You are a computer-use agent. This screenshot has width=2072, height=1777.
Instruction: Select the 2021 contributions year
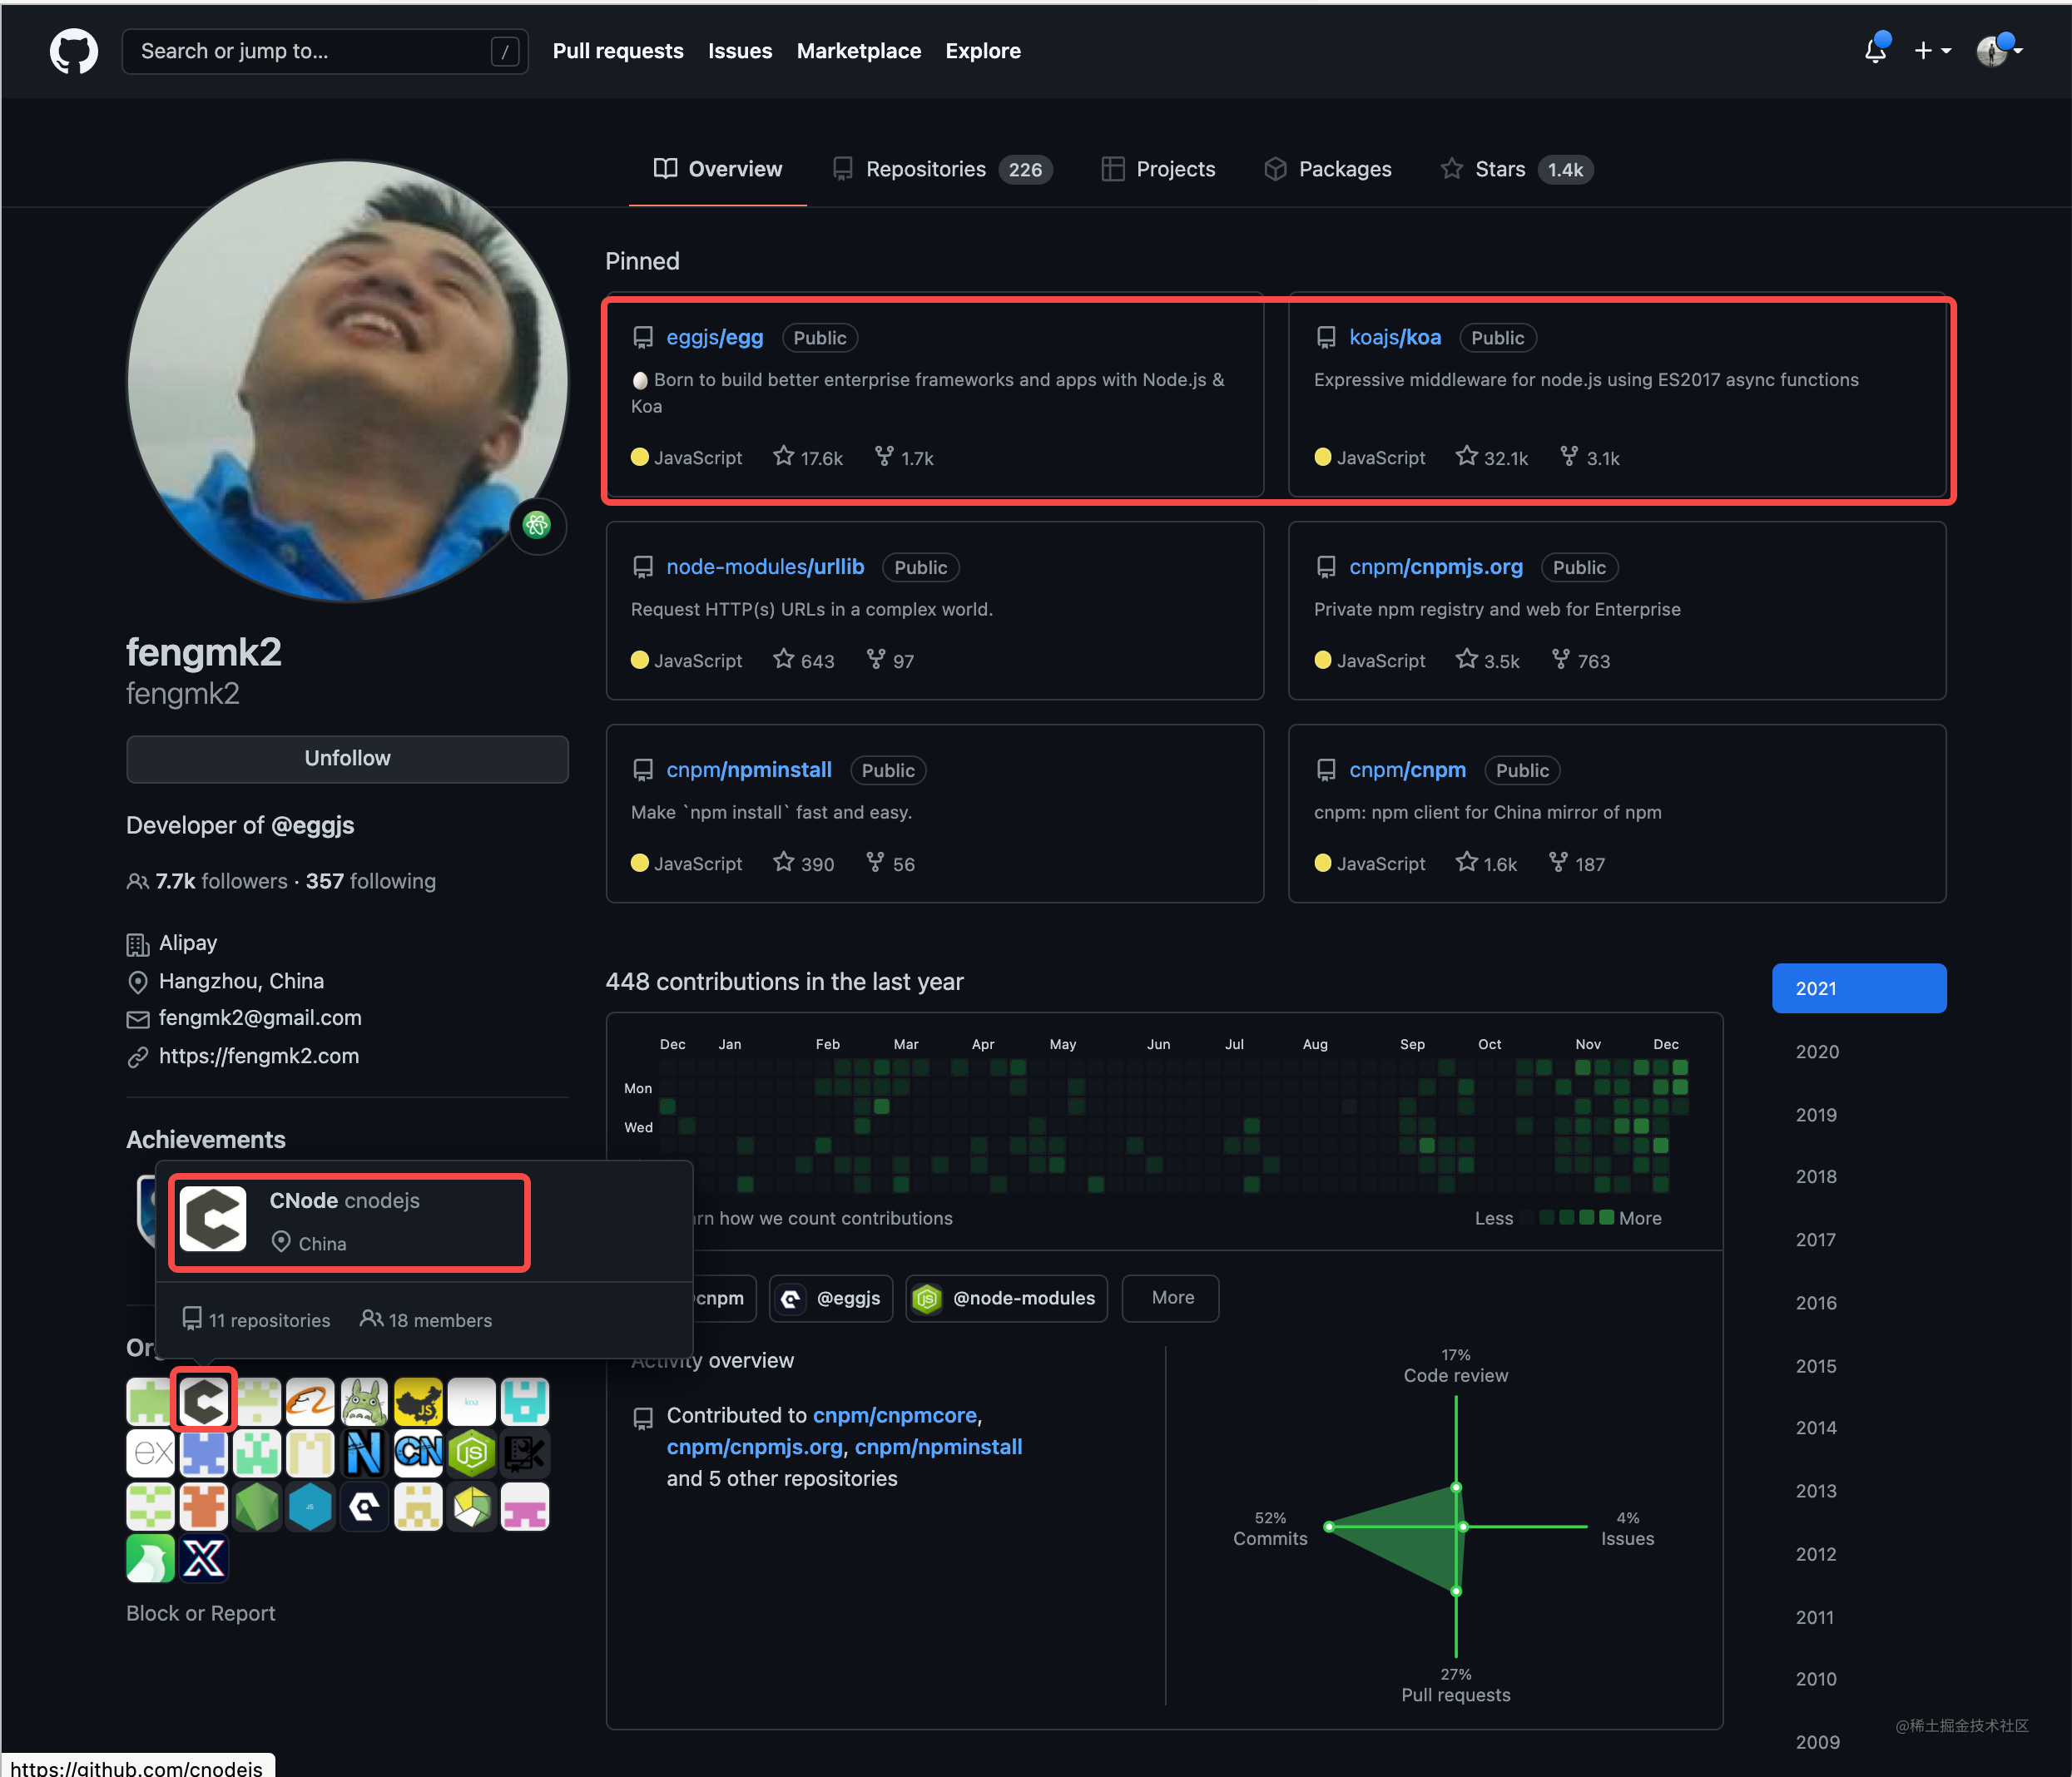pyautogui.click(x=1859, y=988)
